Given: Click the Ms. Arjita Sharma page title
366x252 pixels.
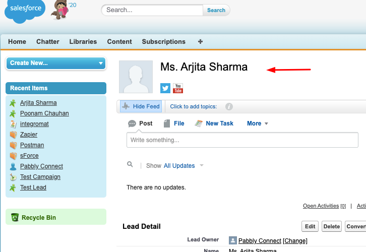Looking at the screenshot, I should (x=204, y=67).
